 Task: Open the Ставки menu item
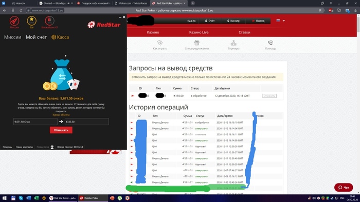click(x=244, y=32)
